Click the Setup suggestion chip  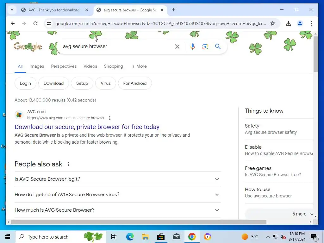[82, 83]
